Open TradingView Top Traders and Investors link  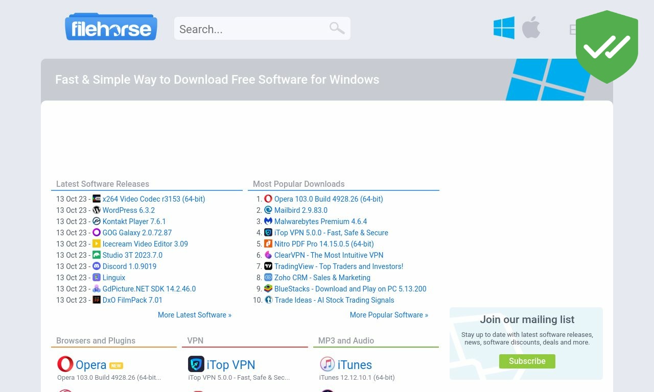tap(339, 266)
